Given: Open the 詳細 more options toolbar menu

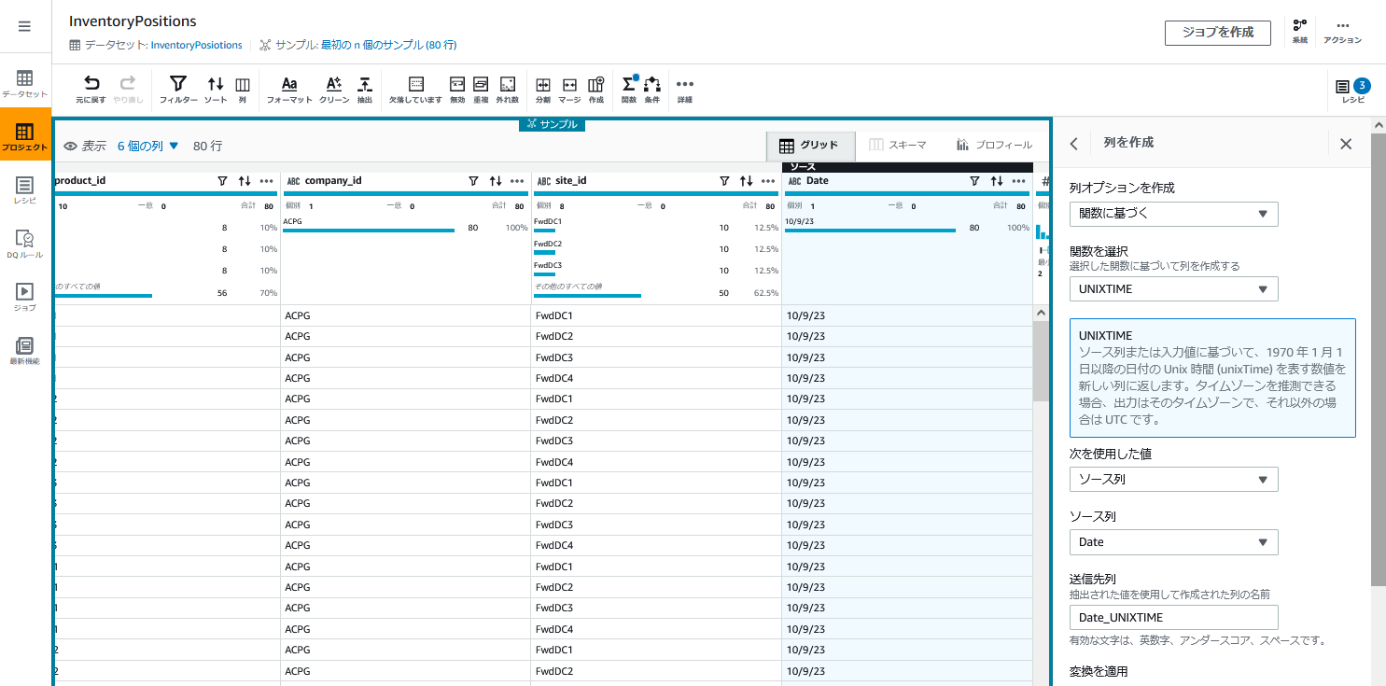Looking at the screenshot, I should click(x=685, y=90).
